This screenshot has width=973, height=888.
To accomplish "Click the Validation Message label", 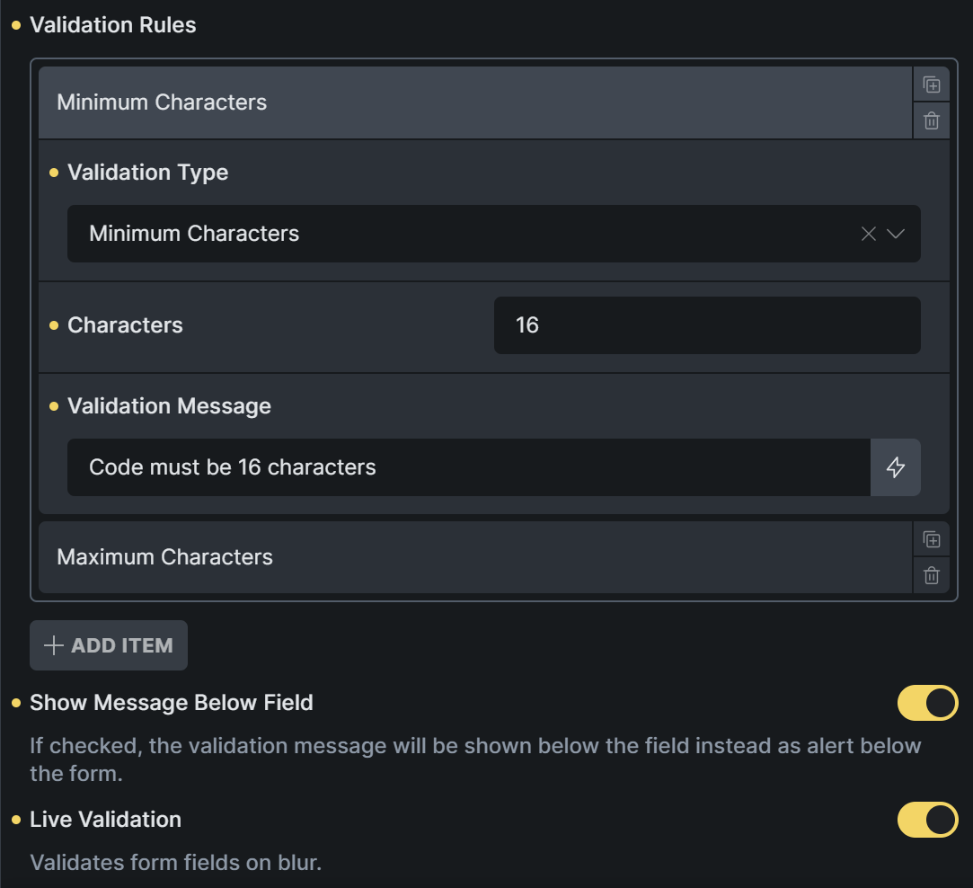I will (169, 406).
